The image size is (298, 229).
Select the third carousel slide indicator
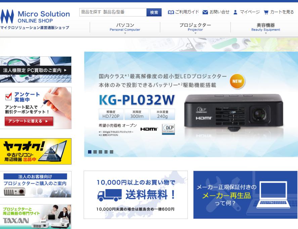[x=100, y=152]
